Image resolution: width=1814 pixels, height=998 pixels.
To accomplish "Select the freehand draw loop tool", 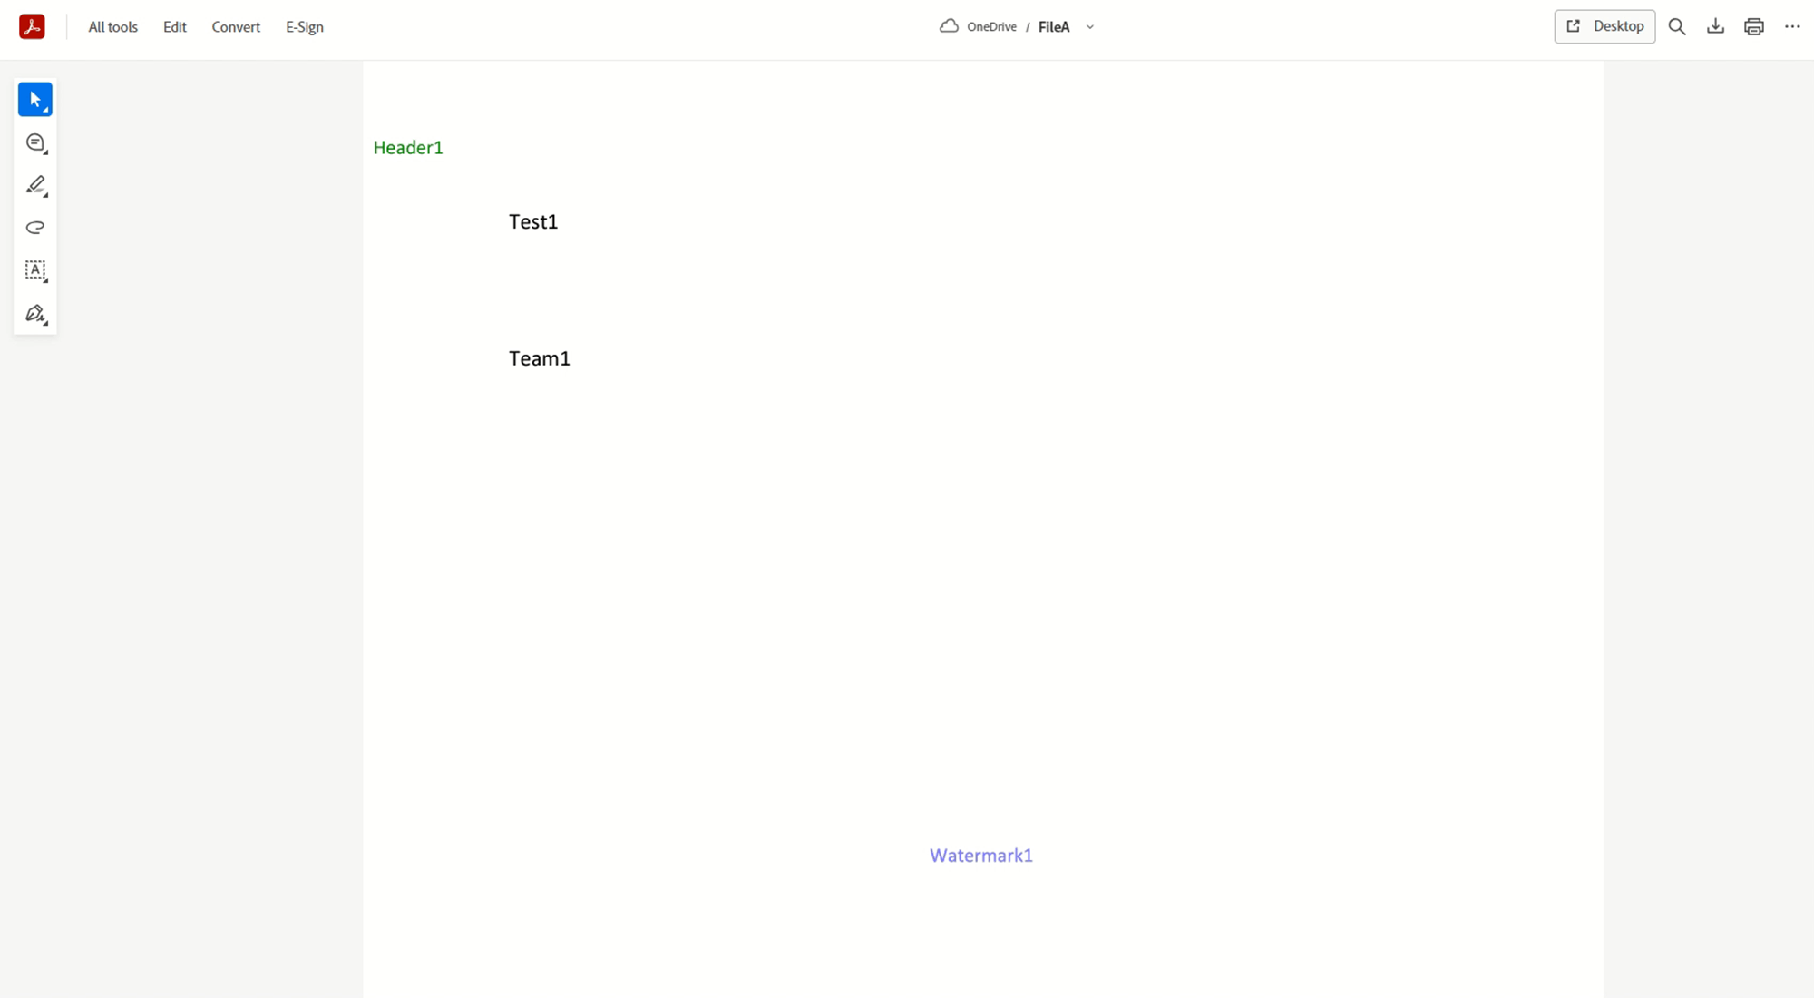I will point(35,228).
